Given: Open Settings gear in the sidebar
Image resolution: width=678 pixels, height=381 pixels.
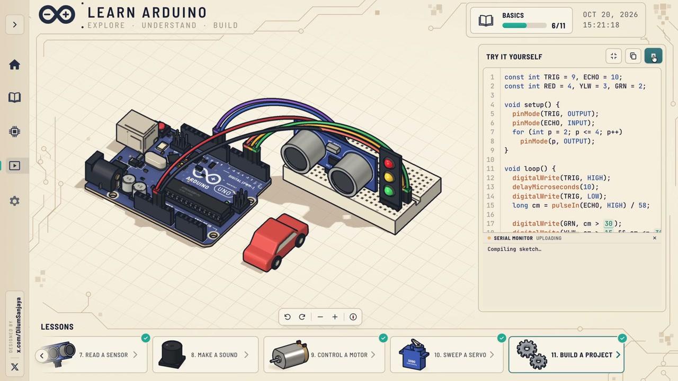Looking at the screenshot, I should 14,201.
